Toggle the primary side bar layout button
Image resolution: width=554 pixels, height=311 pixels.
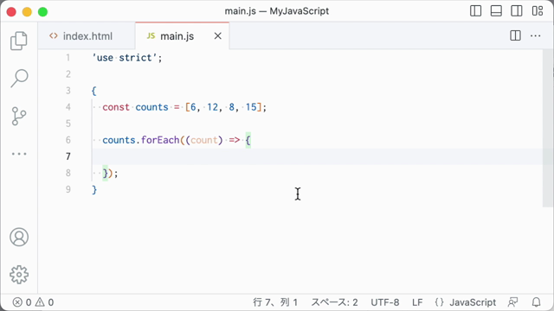click(475, 11)
